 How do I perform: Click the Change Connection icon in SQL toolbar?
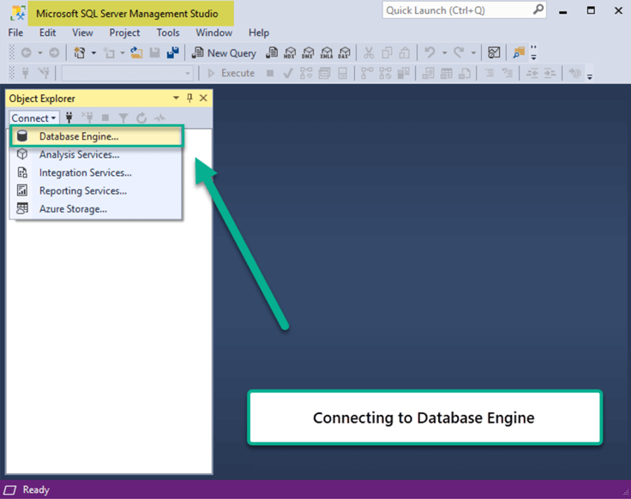(44, 73)
